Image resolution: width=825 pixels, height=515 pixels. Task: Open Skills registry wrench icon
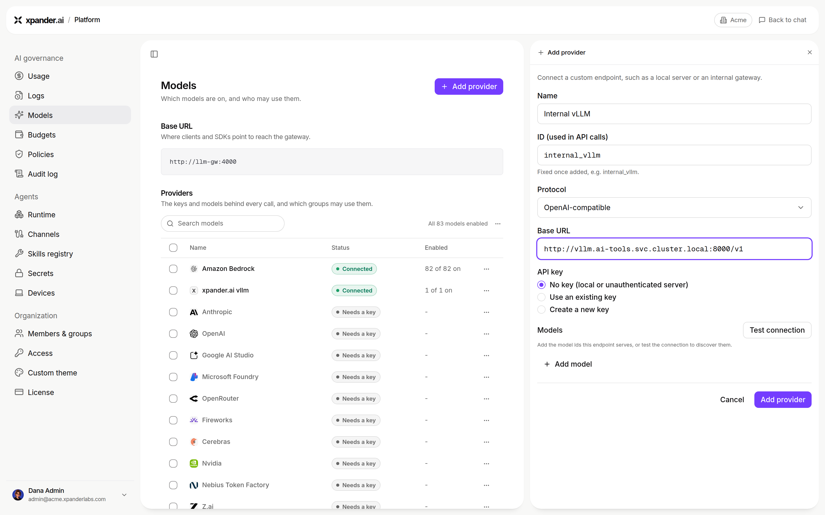tap(19, 254)
